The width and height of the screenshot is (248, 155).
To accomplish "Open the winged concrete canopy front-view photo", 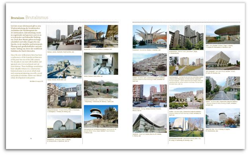I will 150,37.
